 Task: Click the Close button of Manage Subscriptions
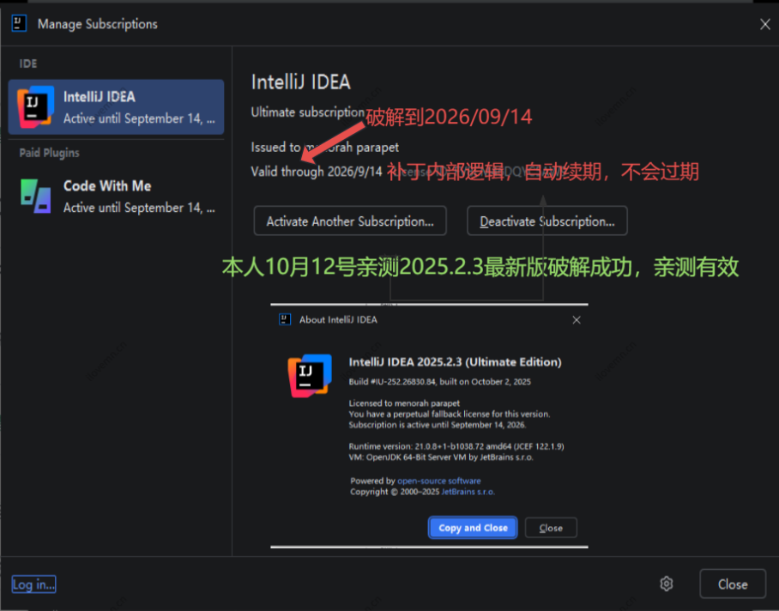pyautogui.click(x=733, y=584)
